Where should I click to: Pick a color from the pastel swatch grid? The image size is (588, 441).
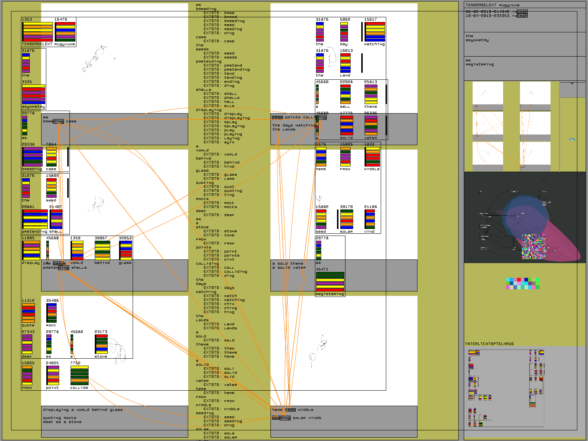[x=522, y=283]
